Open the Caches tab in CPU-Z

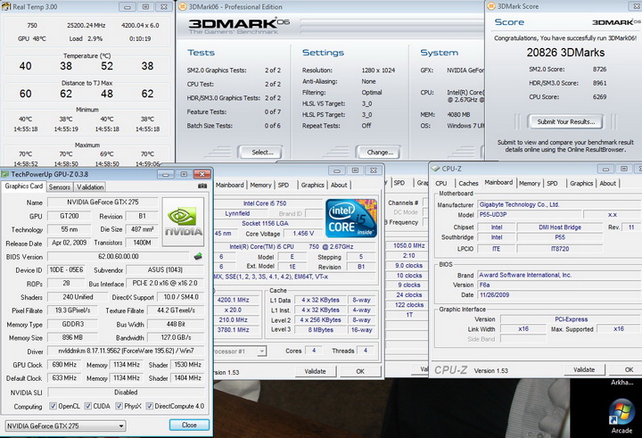(x=468, y=183)
